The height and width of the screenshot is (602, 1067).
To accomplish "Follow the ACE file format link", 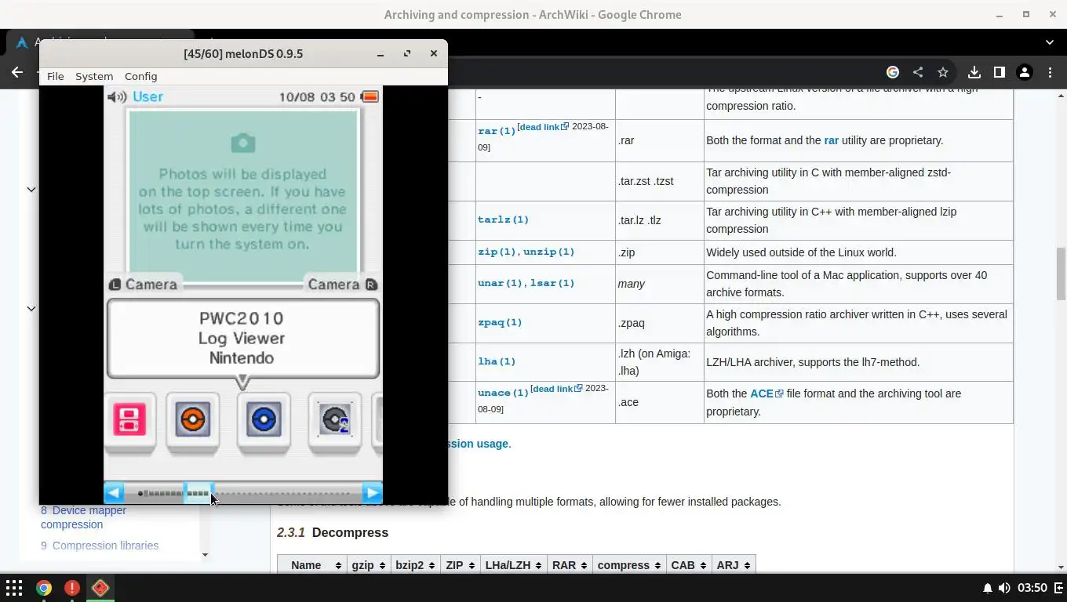I will click(x=767, y=393).
